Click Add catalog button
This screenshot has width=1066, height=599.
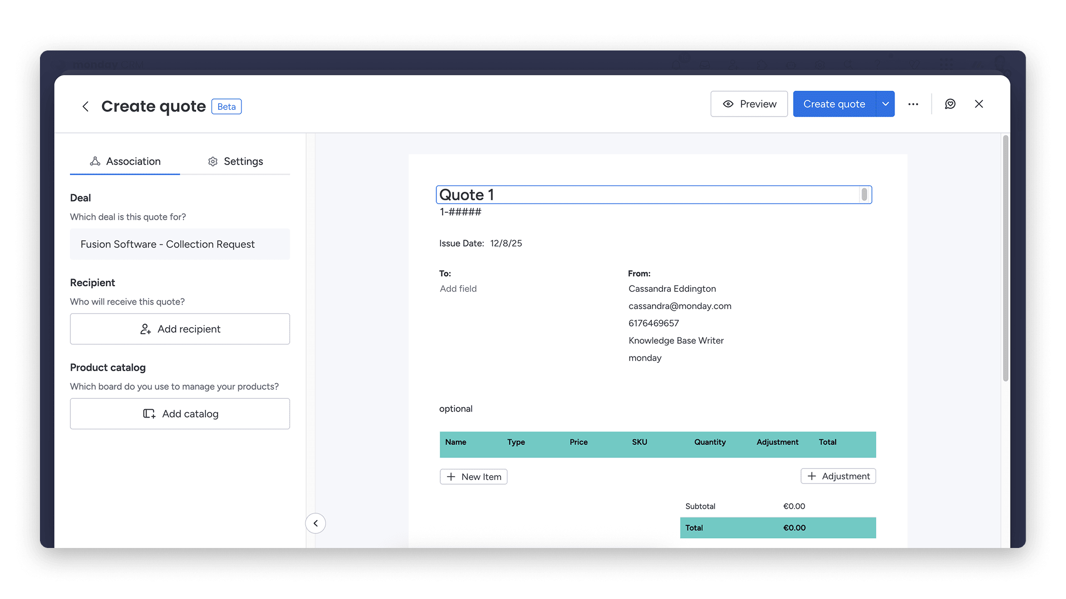[x=180, y=414]
